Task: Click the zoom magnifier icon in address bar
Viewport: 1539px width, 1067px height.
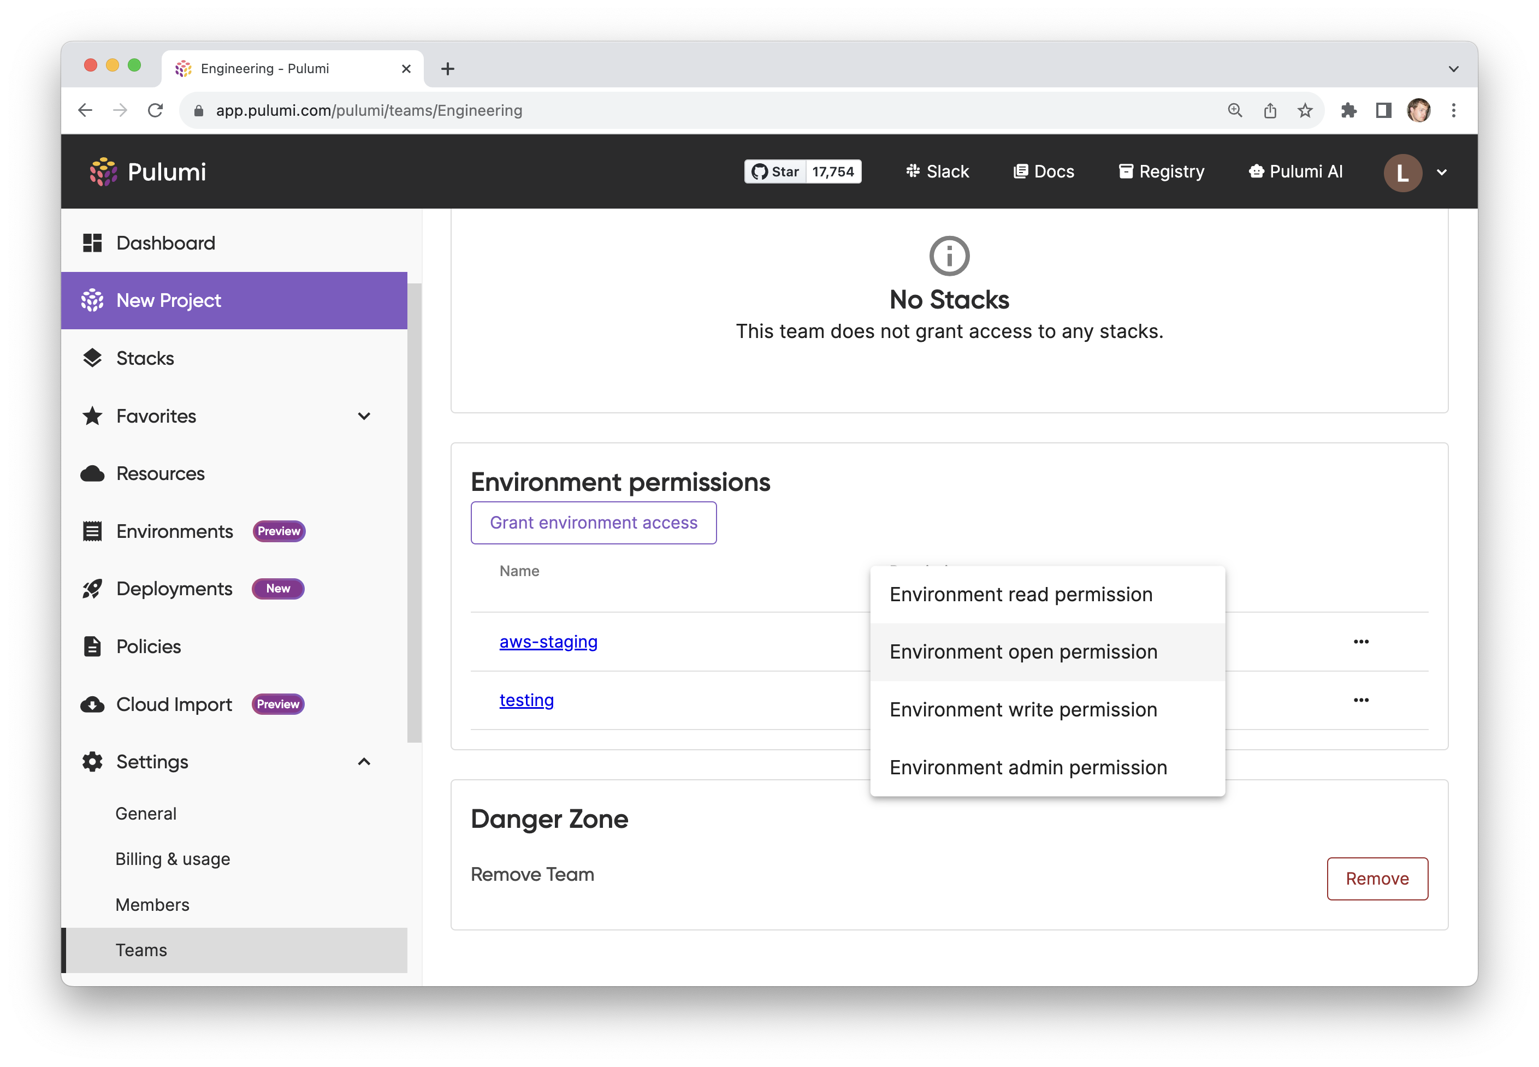Action: click(x=1235, y=110)
